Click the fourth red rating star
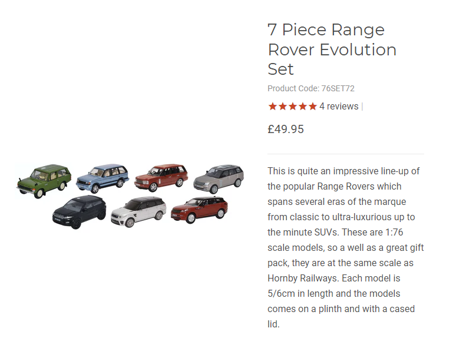Screen dimensions: 456x338 point(303,107)
